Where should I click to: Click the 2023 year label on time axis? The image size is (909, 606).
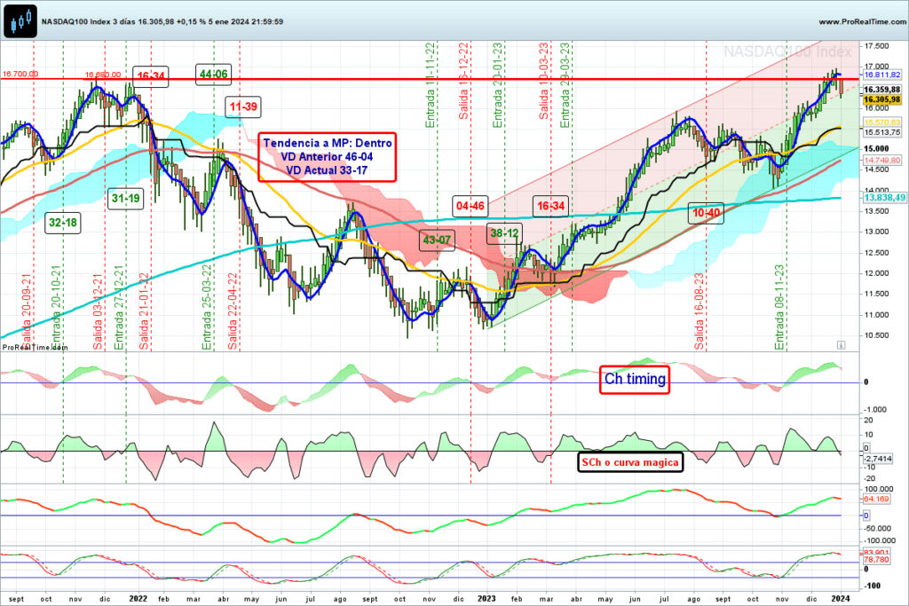(486, 599)
